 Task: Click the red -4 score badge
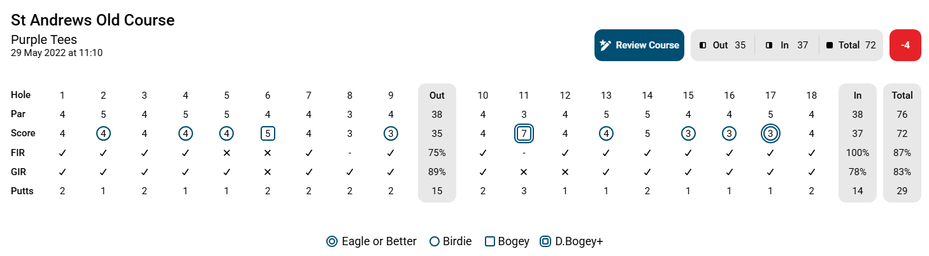pos(905,45)
